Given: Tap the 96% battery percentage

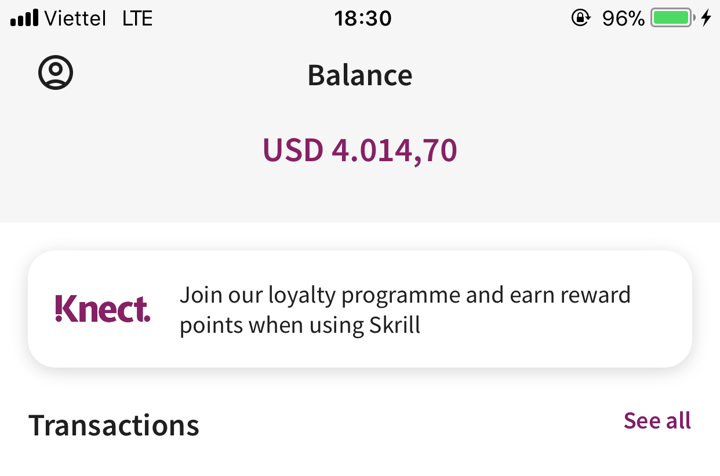Looking at the screenshot, I should coord(623,19).
